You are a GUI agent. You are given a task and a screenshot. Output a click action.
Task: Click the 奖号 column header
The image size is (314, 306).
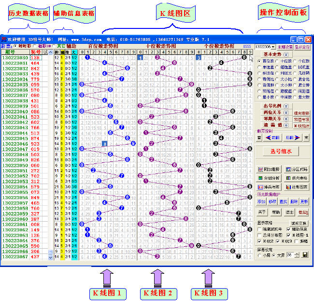coord(35,52)
